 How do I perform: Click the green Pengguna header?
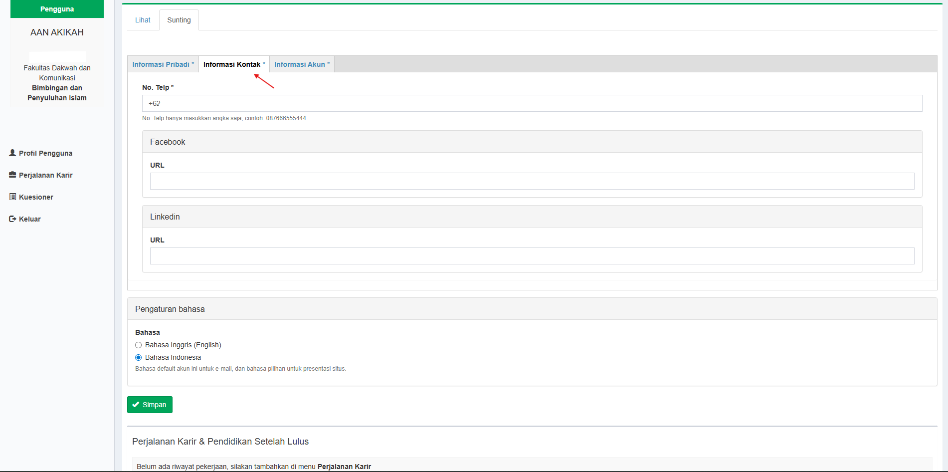57,9
